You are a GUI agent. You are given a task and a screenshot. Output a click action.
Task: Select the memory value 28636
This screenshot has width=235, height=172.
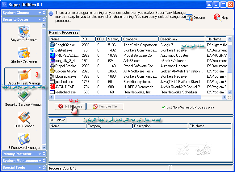113,71
